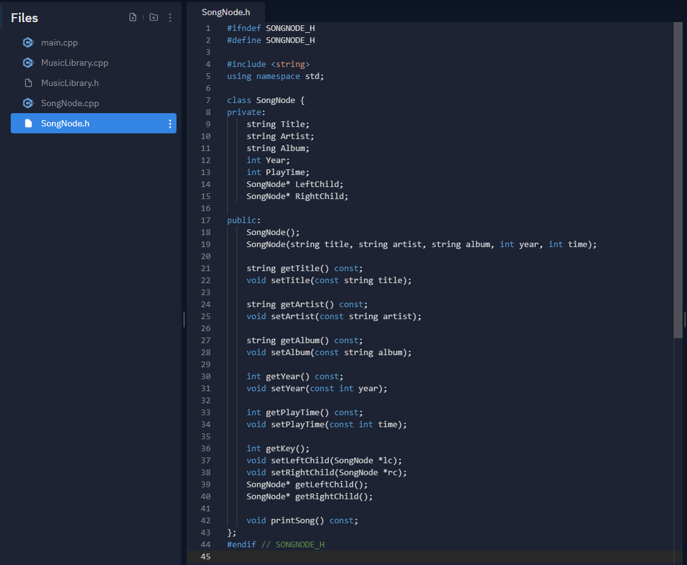Click 'string Artist;' member line

[x=280, y=136]
